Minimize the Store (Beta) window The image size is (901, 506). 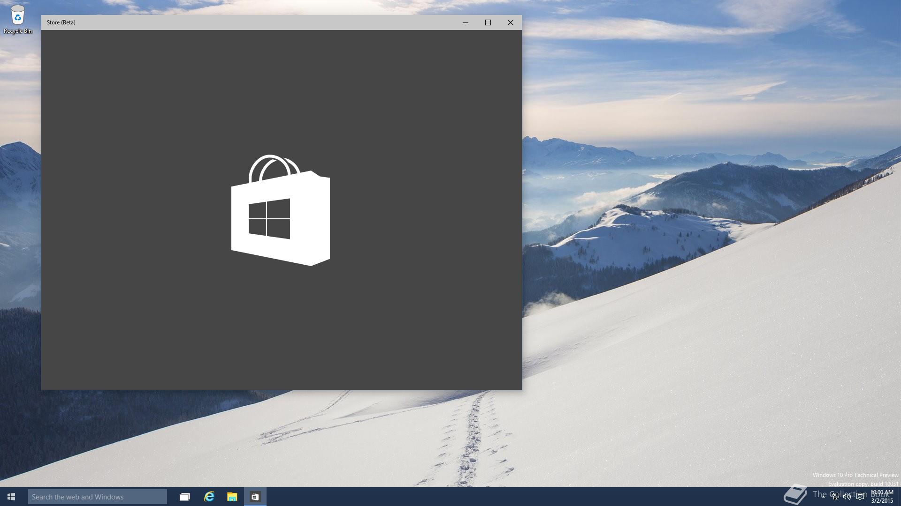466,22
